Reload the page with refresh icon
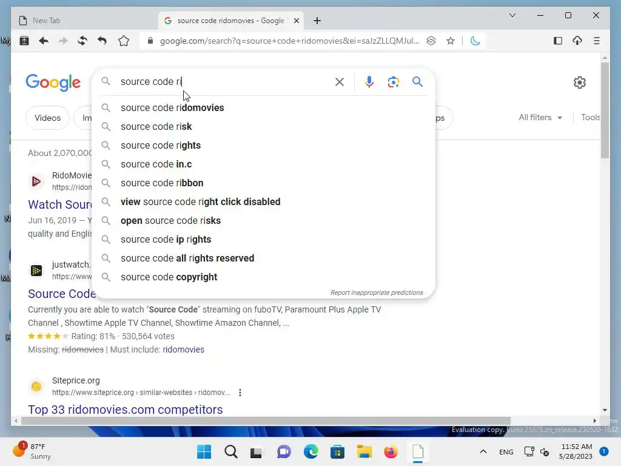The height and width of the screenshot is (466, 621). click(x=82, y=41)
